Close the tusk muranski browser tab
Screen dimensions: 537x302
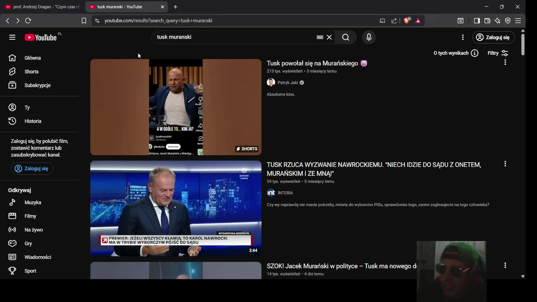click(162, 7)
